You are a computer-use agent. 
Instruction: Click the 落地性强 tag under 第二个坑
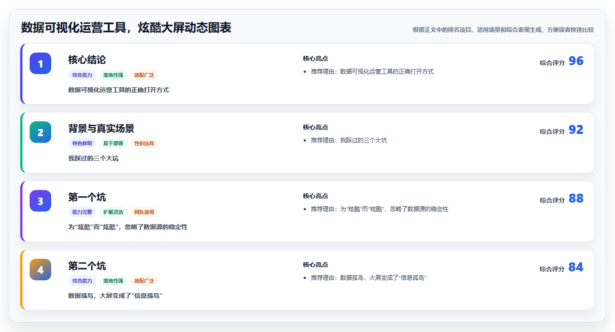pyautogui.click(x=113, y=281)
